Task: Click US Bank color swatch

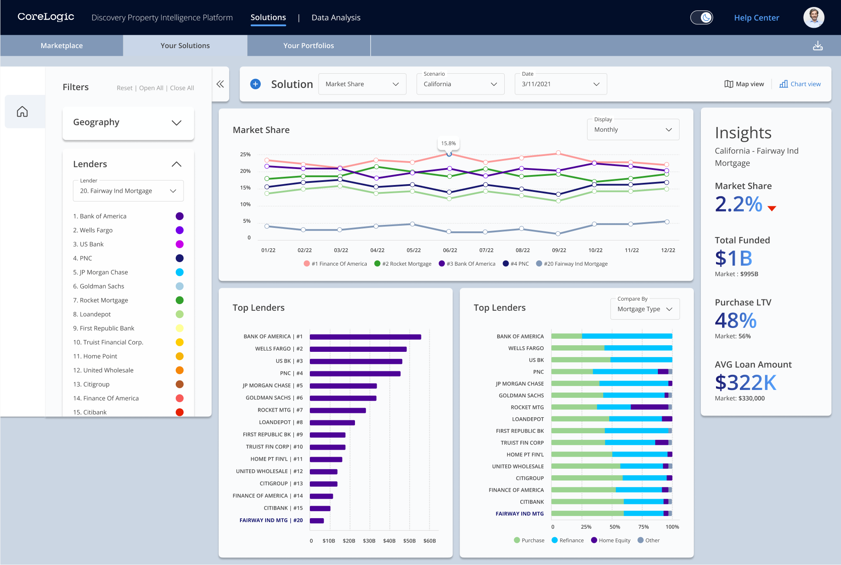Action: [x=179, y=244]
